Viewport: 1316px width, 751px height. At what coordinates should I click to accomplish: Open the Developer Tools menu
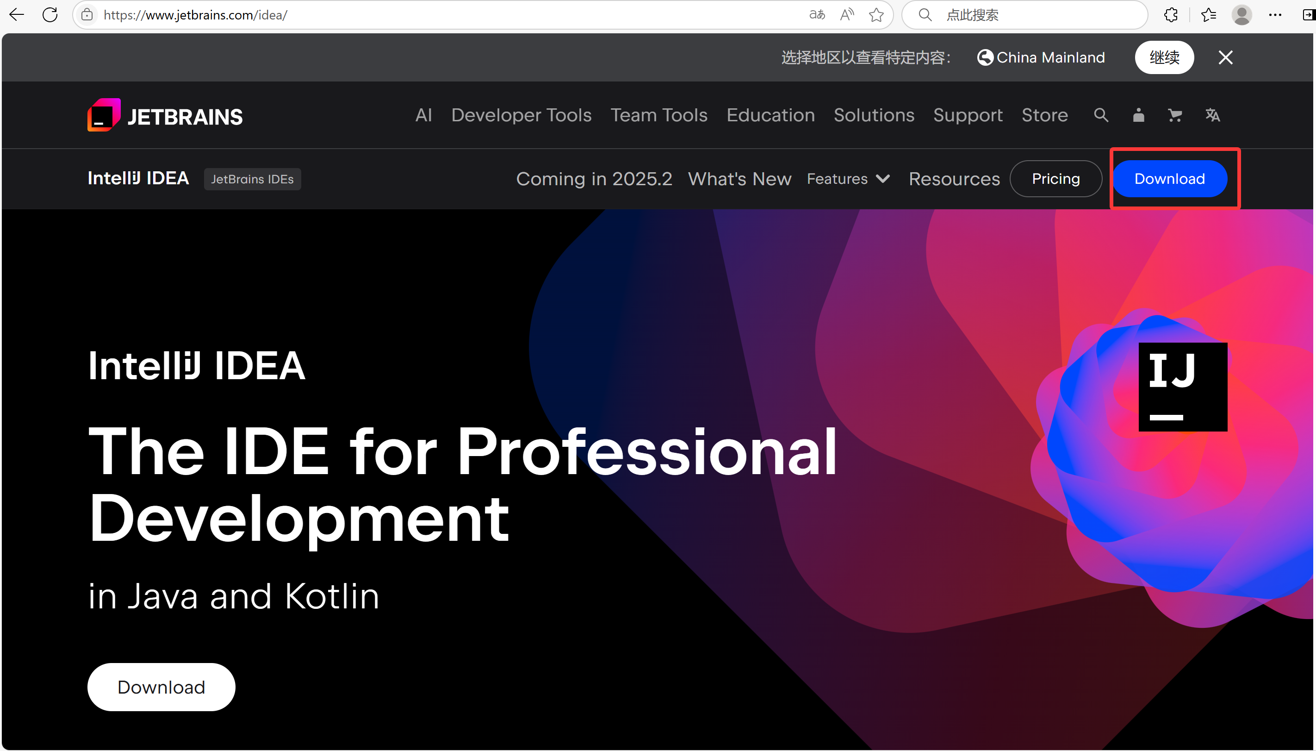521,115
